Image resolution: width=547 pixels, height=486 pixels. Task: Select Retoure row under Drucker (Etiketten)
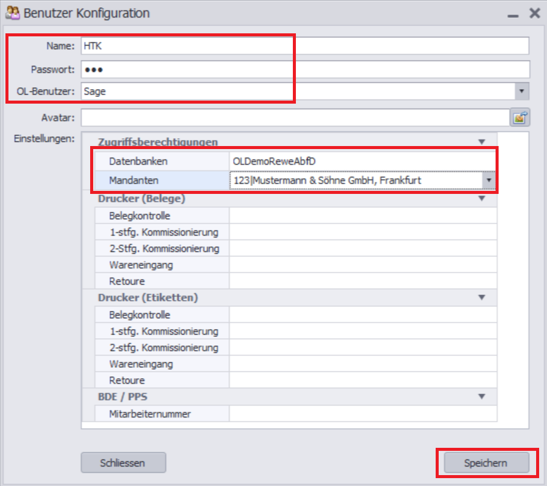coord(296,380)
